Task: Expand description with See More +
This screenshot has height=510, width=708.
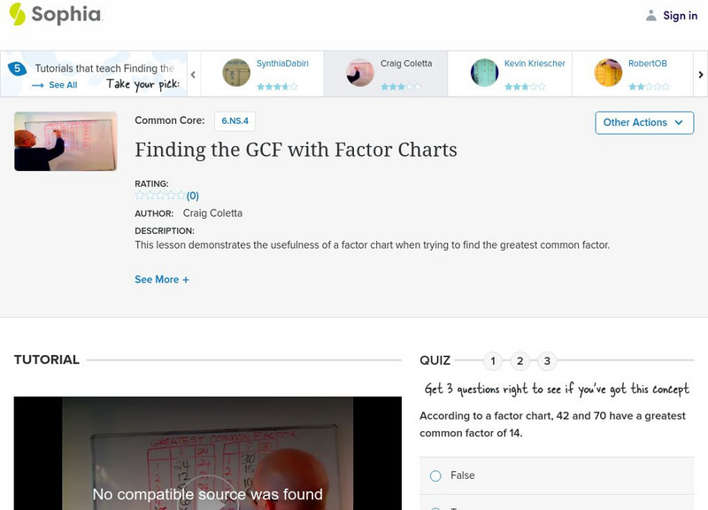Action: tap(162, 280)
